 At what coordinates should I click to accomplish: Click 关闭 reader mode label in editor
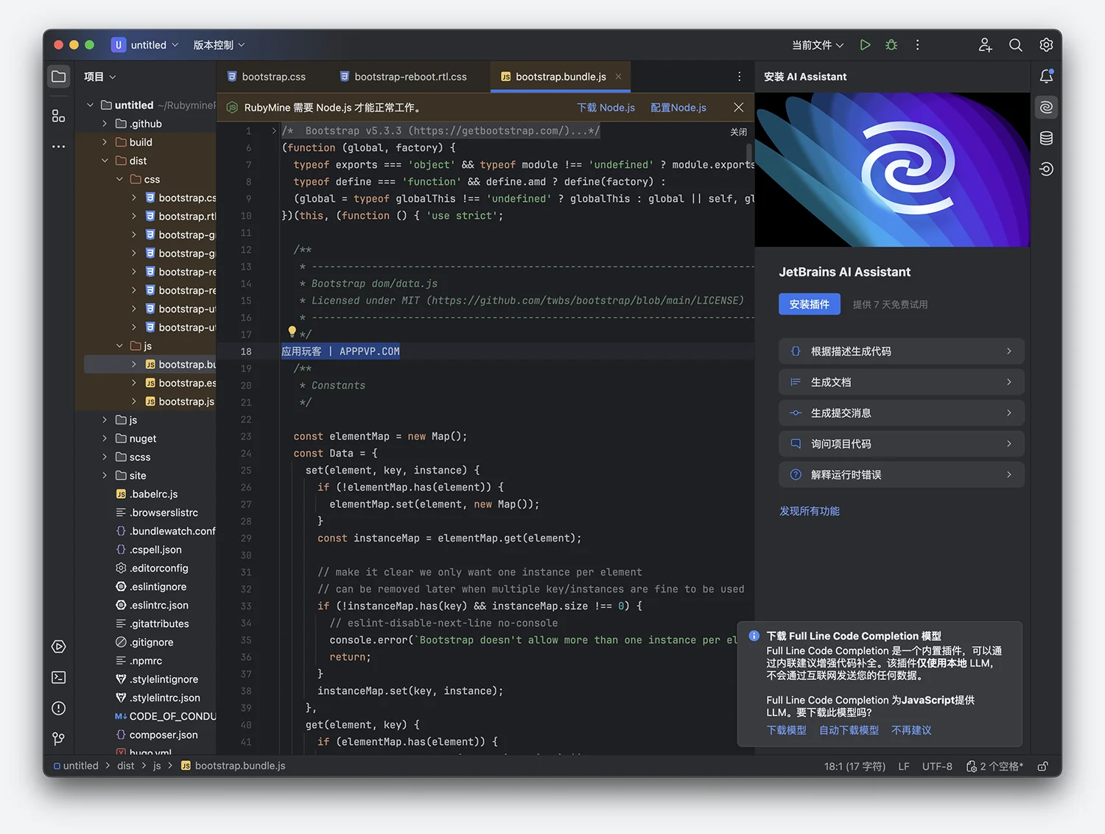click(738, 132)
